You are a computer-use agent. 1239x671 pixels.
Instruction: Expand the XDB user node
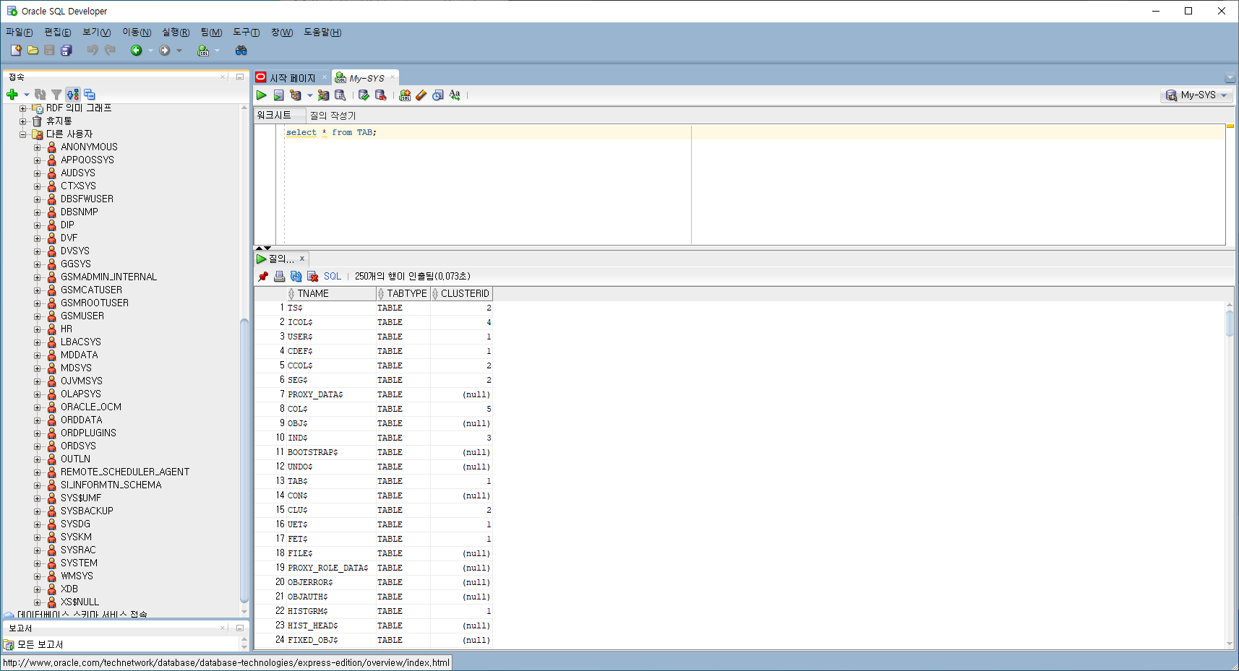[x=38, y=589]
